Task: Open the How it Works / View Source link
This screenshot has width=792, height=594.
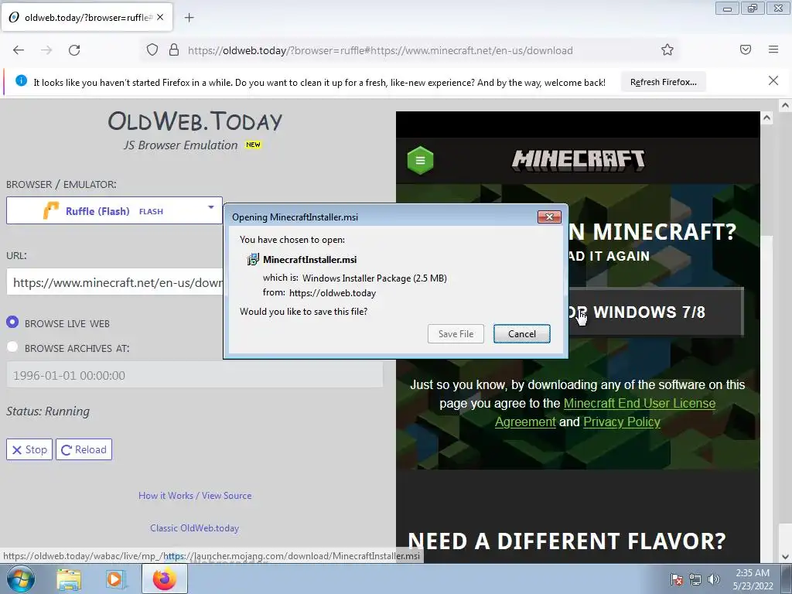Action: pyautogui.click(x=195, y=496)
